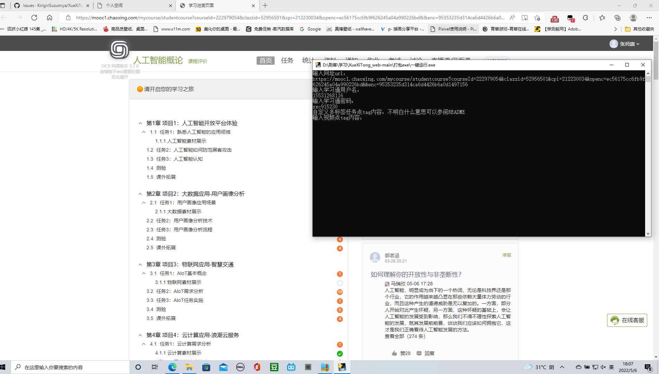Open Microsoft Store from the taskbar
The width and height of the screenshot is (659, 374).
(206, 367)
